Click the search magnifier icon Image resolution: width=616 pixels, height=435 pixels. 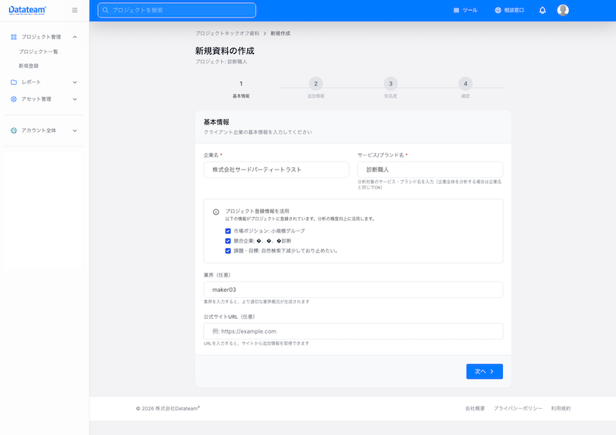pyautogui.click(x=105, y=10)
